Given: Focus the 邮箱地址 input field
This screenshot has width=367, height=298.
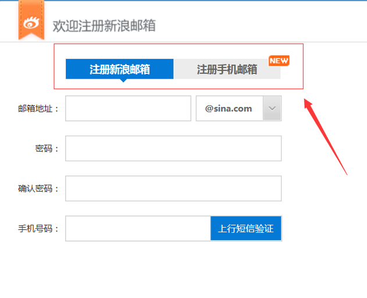Looking at the screenshot, I should pos(128,108).
